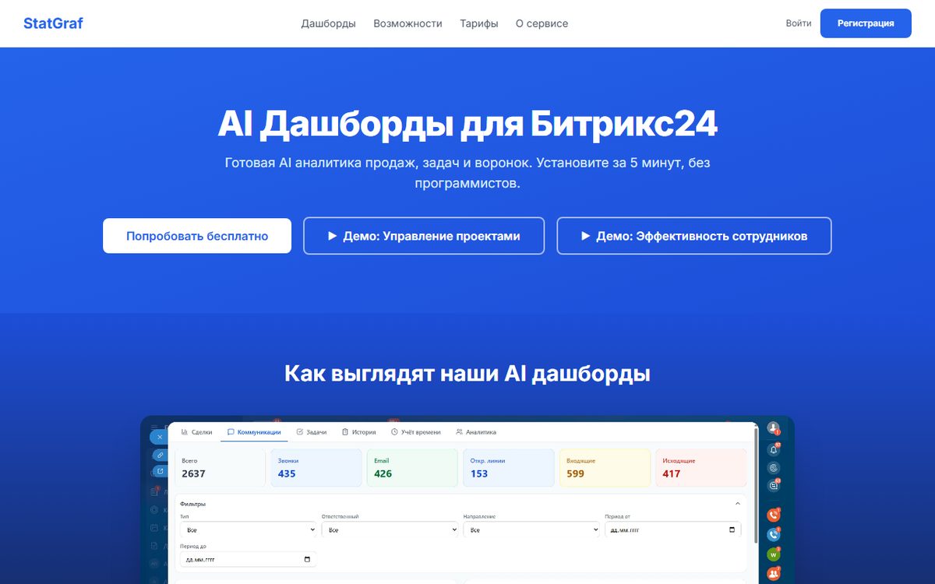935x584 pixels.
Task: Switch to Учёт времени tab
Action: [415, 432]
